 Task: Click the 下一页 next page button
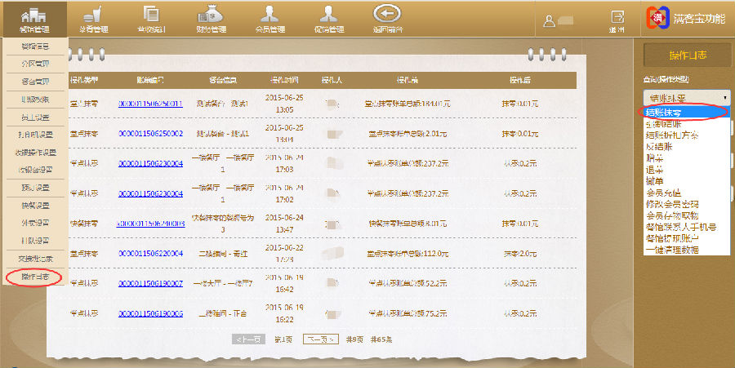coord(320,339)
